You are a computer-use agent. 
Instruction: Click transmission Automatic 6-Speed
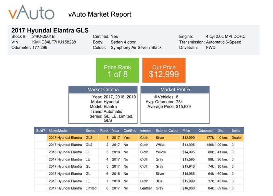(x=224, y=42)
